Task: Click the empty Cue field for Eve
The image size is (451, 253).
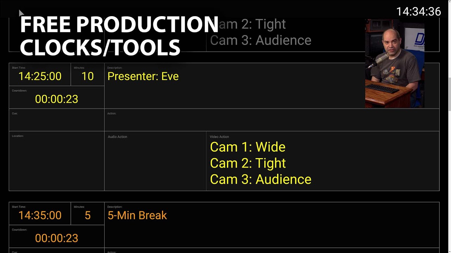Action: click(56, 120)
